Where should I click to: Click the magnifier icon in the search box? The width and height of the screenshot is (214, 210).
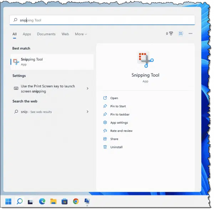coord(15,20)
